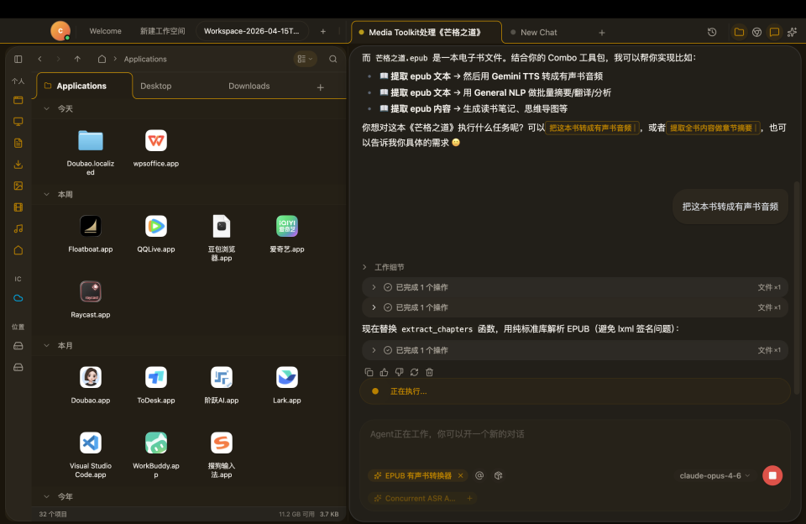Screen dimensions: 806x524
Task: Stop the running agent task
Action: tap(772, 475)
